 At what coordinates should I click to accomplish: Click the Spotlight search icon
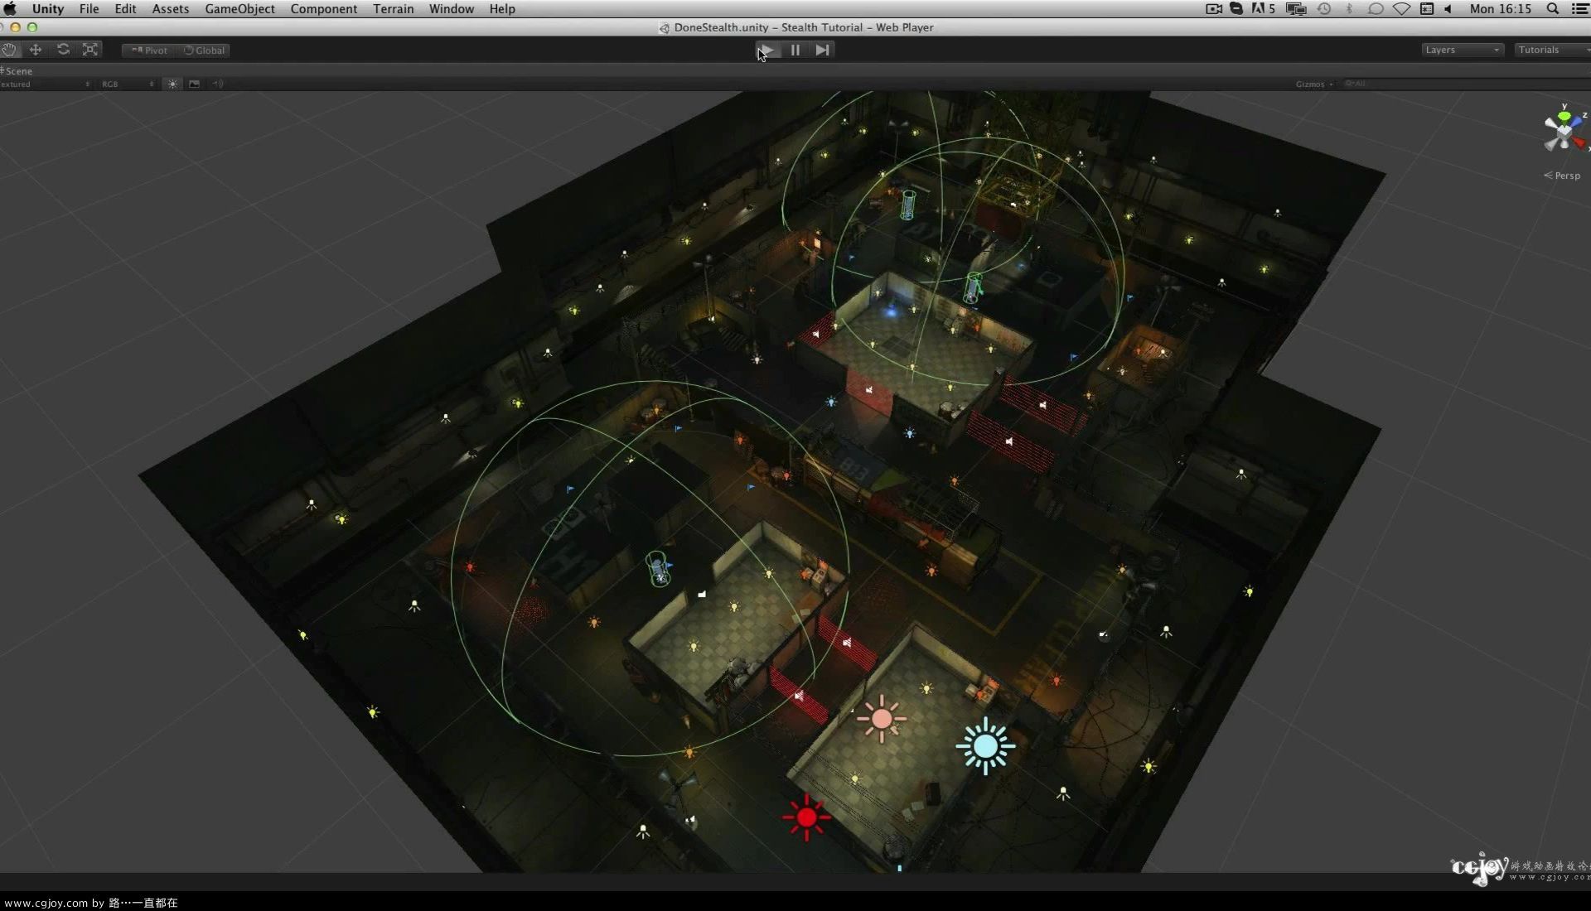pos(1553,8)
